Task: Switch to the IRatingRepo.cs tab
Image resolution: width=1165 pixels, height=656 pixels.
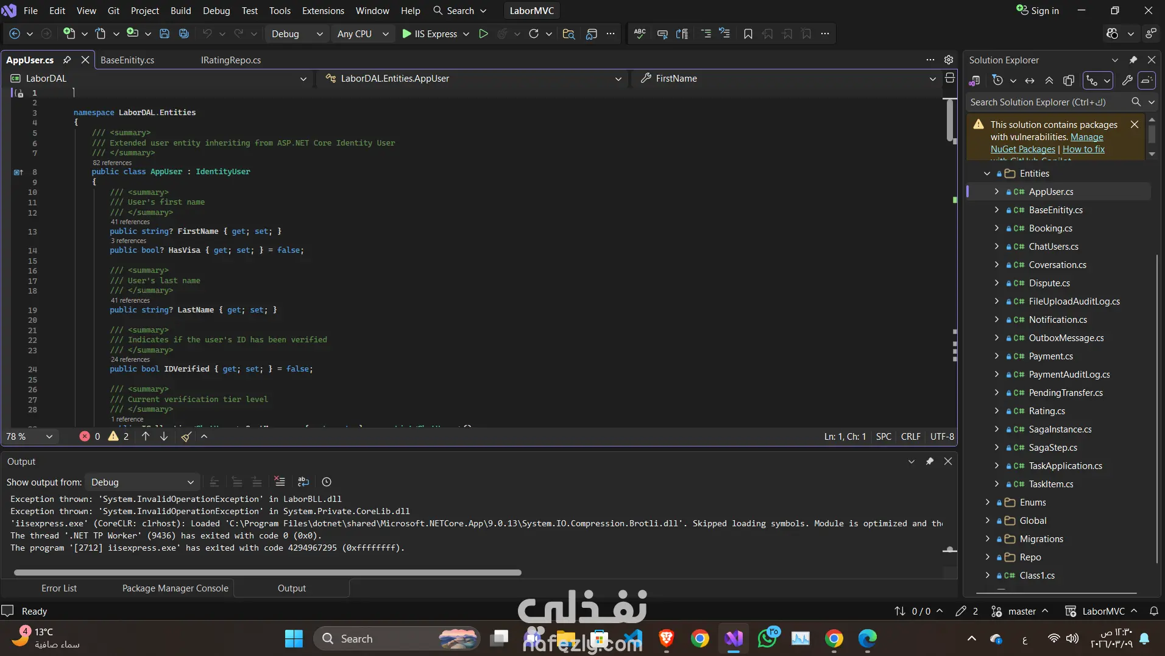Action: (x=231, y=60)
